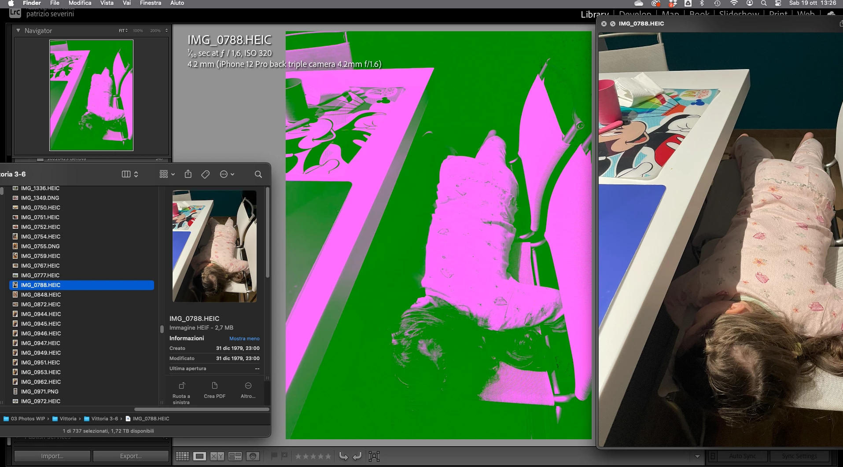The height and width of the screenshot is (467, 843).
Task: Click the Export... button
Action: click(x=131, y=456)
